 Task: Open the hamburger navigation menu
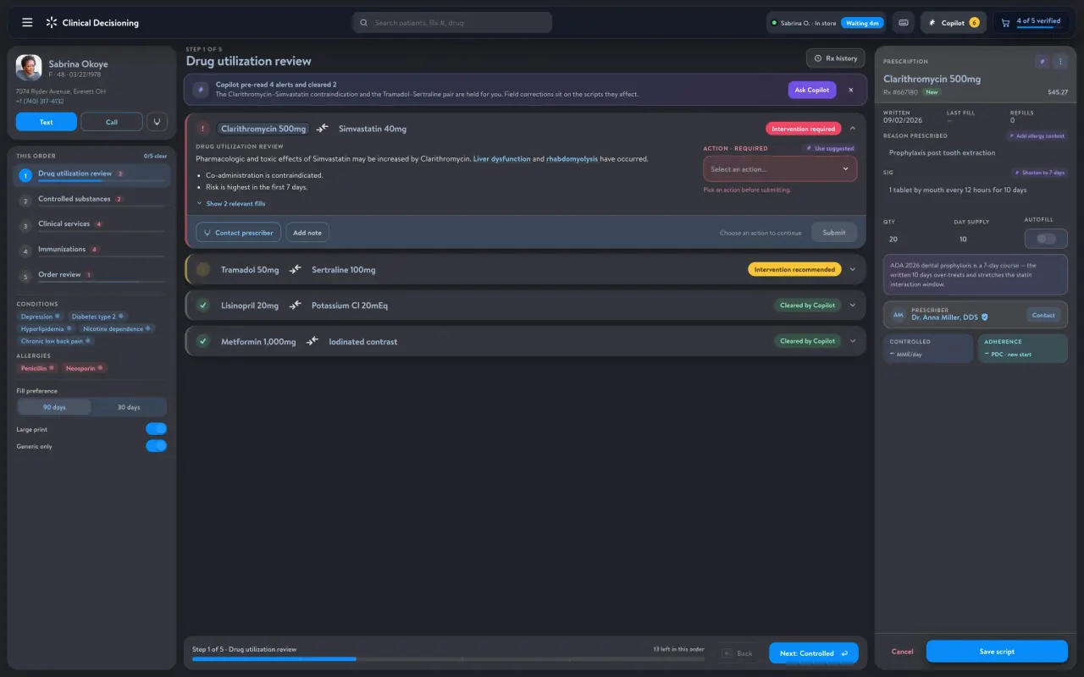27,23
